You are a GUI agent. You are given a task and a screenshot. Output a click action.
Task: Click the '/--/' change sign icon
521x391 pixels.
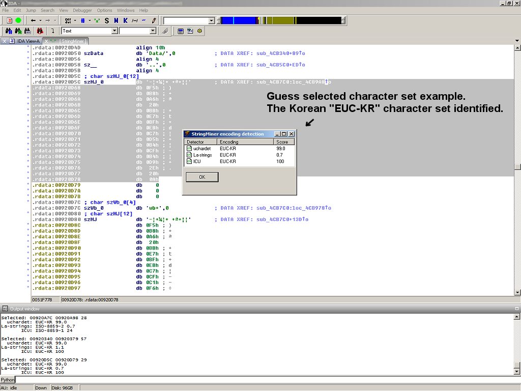pos(134,20)
